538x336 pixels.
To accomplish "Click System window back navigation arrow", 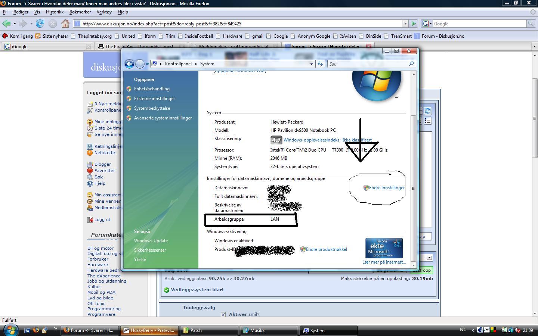I will click(x=129, y=64).
